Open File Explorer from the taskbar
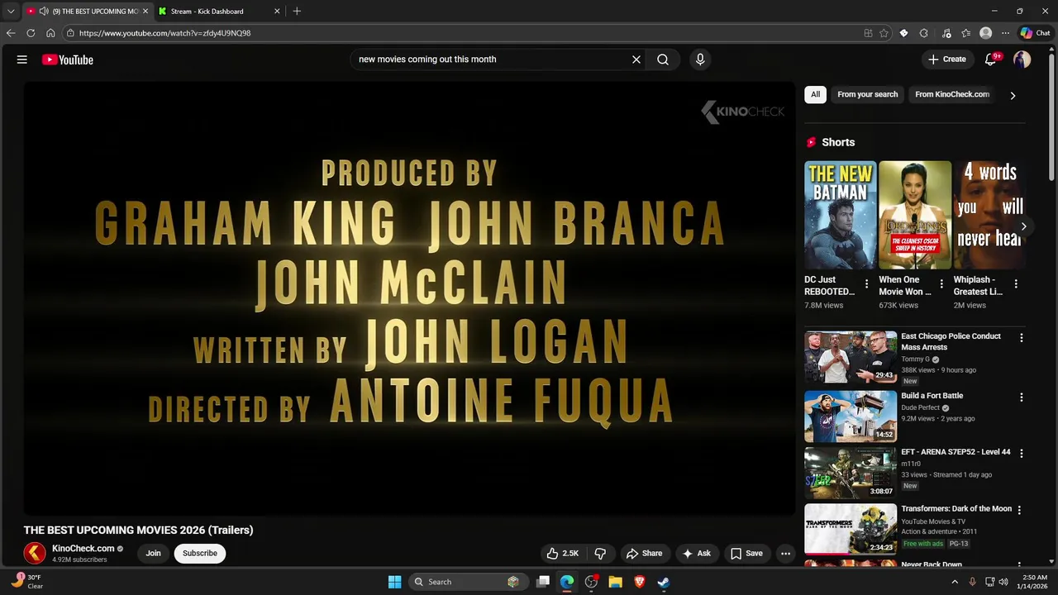Viewport: 1058px width, 595px height. pyautogui.click(x=615, y=582)
